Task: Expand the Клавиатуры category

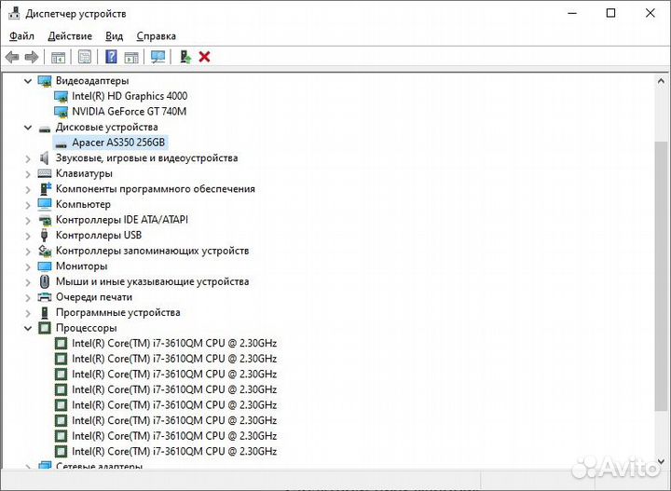Action: pos(28,174)
